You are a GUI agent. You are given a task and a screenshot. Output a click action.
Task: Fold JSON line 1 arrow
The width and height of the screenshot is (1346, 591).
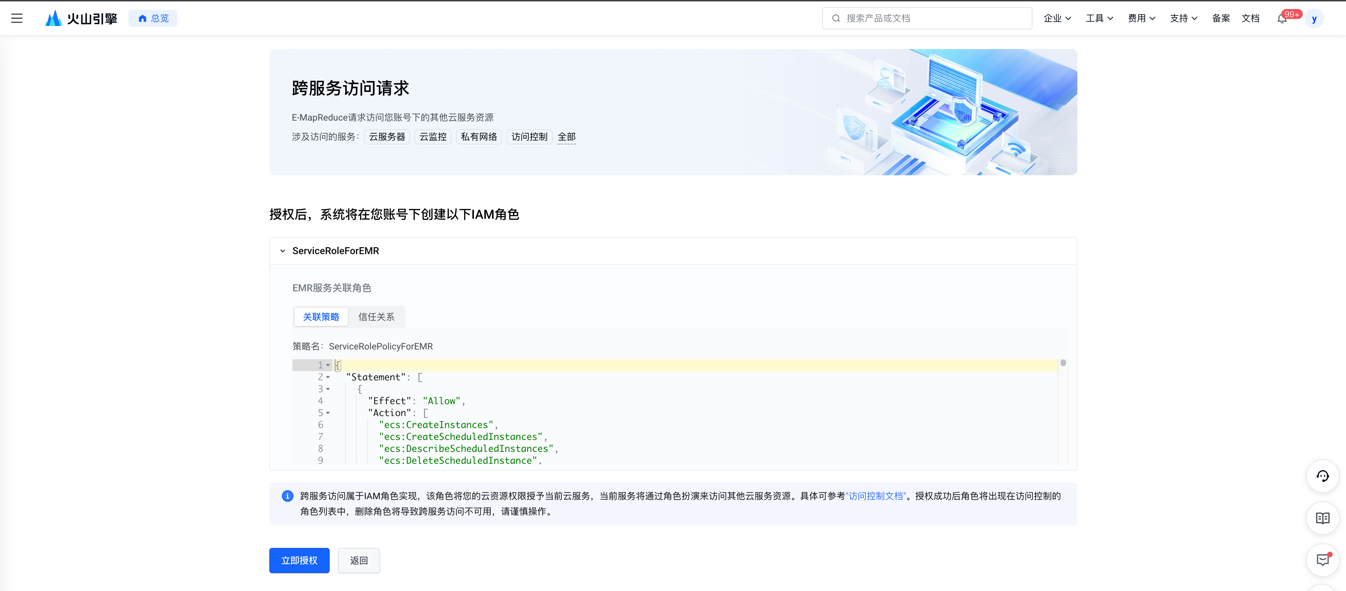click(x=328, y=366)
